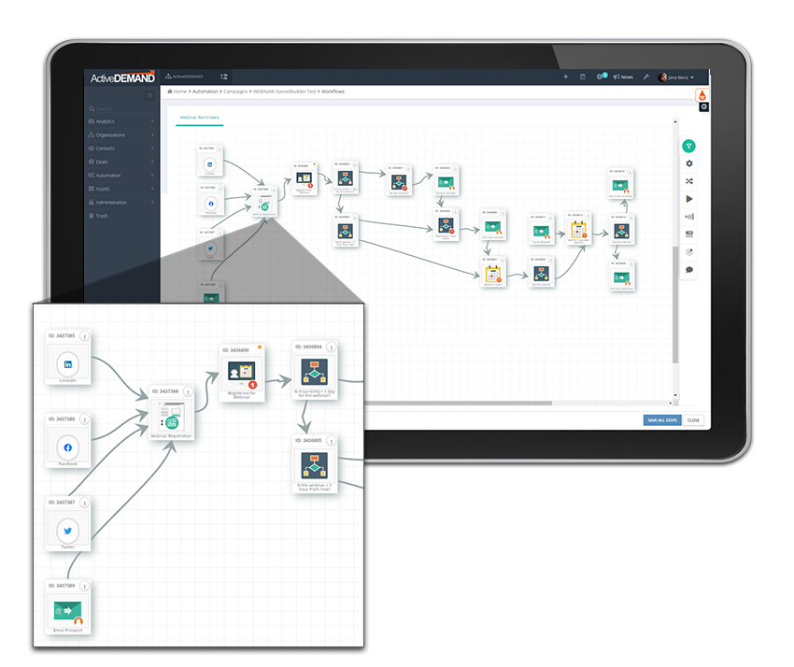This screenshot has height=667, width=794.
Task: Click the plus add icon in top bar
Action: click(566, 77)
